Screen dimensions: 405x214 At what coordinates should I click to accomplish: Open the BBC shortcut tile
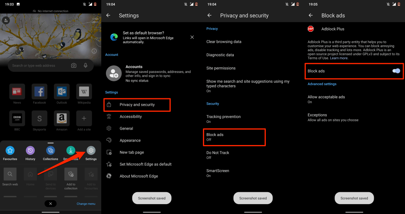tap(17, 118)
